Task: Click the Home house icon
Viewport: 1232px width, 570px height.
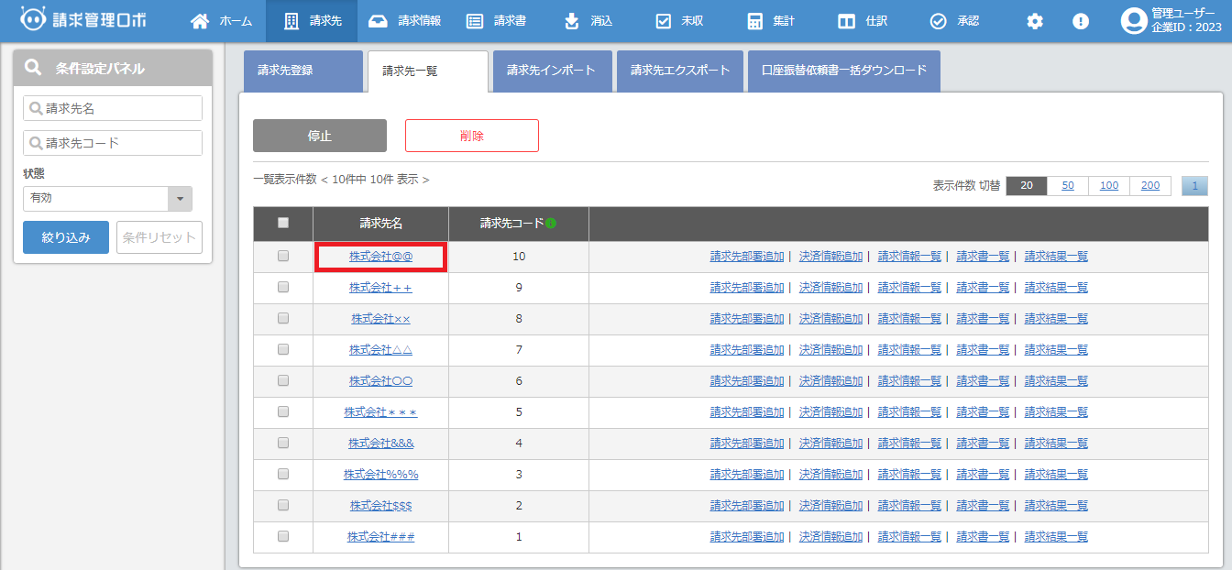Action: coord(199,21)
